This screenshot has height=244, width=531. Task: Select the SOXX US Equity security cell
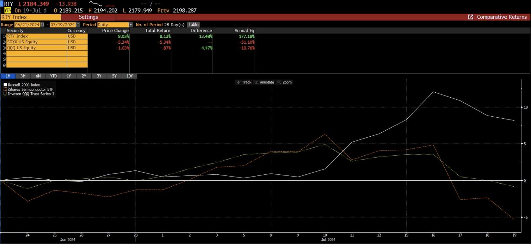point(36,42)
